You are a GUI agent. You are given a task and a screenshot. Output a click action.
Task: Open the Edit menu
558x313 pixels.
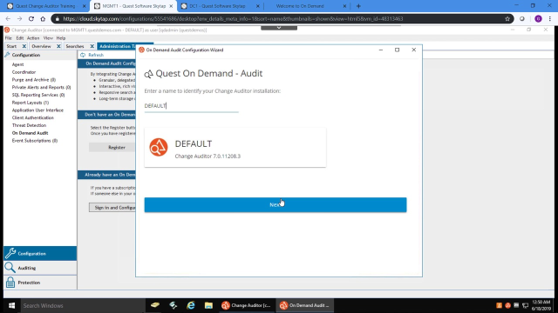pyautogui.click(x=20, y=38)
